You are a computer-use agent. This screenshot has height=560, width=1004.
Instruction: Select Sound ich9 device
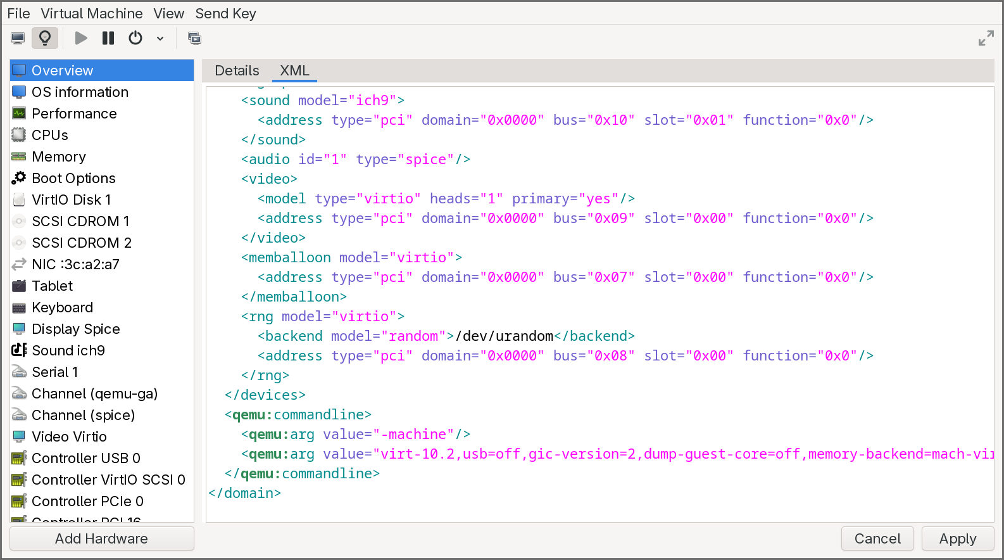coord(68,350)
